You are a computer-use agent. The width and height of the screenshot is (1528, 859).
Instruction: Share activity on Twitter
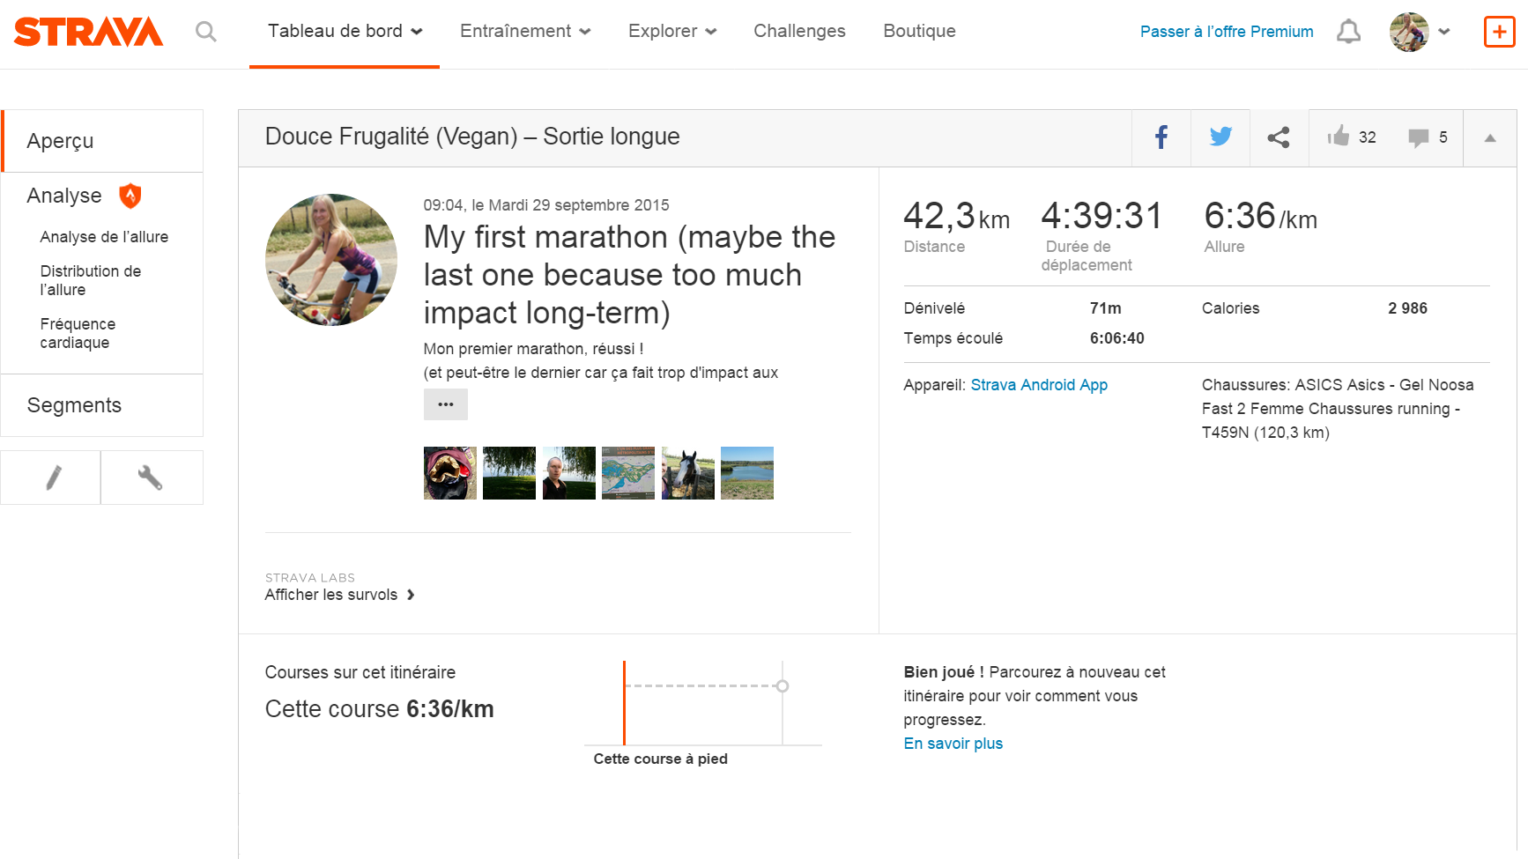coord(1220,137)
